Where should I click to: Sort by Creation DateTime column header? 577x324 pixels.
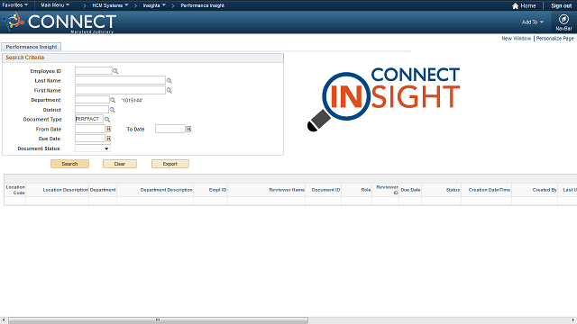pyautogui.click(x=489, y=190)
